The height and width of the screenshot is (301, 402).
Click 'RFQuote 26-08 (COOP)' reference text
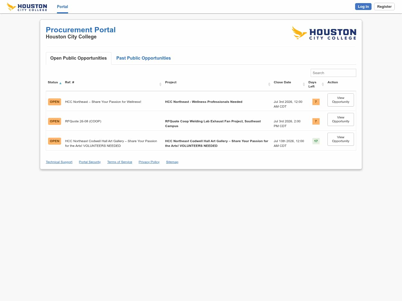pos(83,121)
